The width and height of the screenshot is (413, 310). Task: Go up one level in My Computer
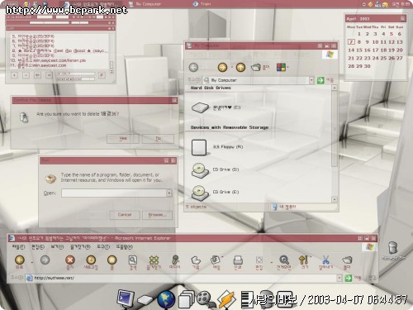(240, 67)
